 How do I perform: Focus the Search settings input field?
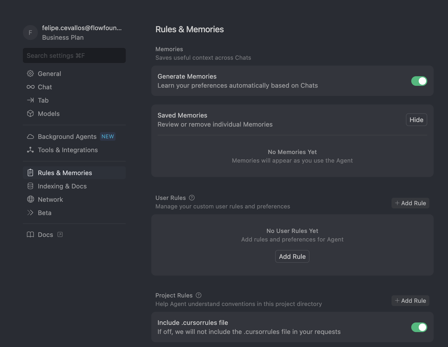tap(74, 55)
